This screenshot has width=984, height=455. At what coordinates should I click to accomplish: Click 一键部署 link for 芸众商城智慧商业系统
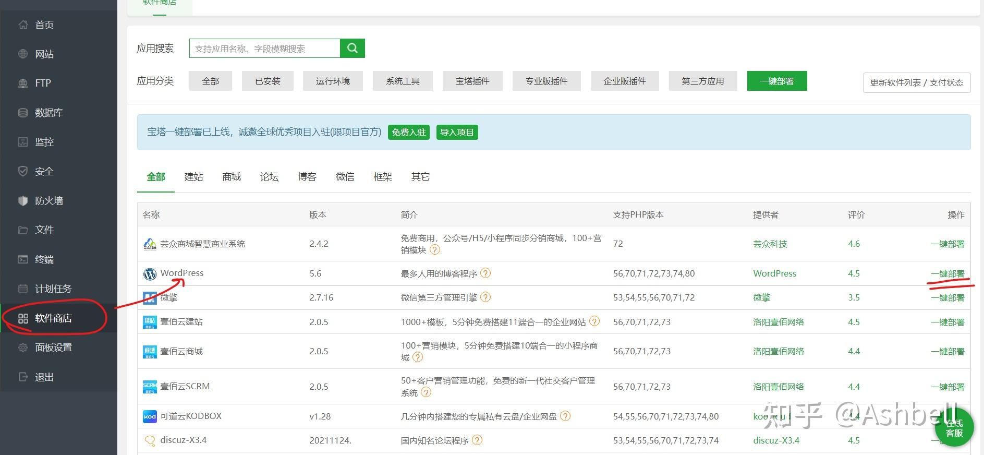tap(947, 244)
